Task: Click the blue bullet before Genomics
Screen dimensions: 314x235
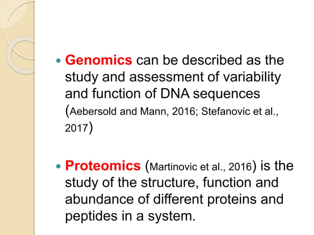Action: click(58, 60)
